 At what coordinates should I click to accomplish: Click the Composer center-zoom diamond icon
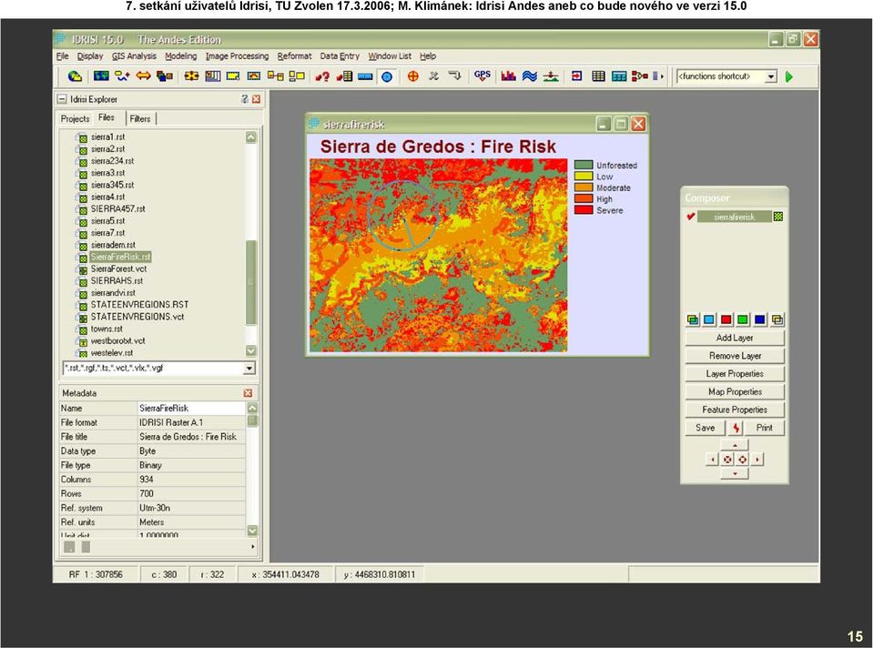coord(743,460)
